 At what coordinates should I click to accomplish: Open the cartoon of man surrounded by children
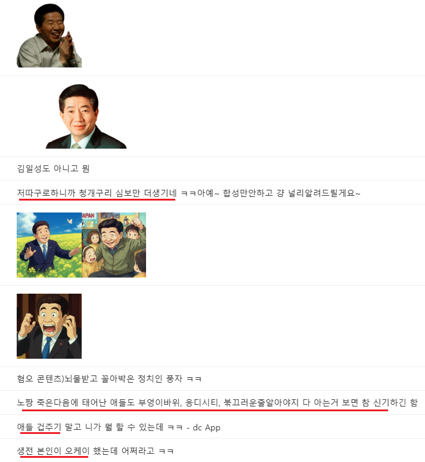pos(114,245)
